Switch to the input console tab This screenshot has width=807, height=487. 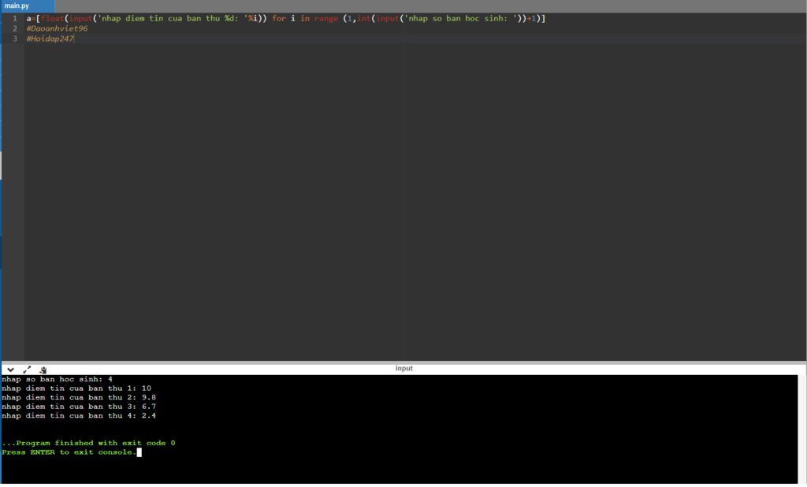(x=404, y=368)
